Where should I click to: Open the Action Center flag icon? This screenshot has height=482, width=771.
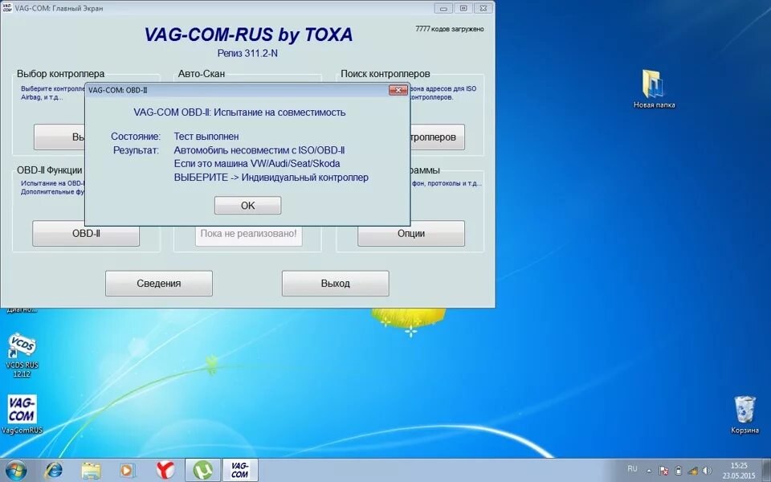(x=663, y=472)
